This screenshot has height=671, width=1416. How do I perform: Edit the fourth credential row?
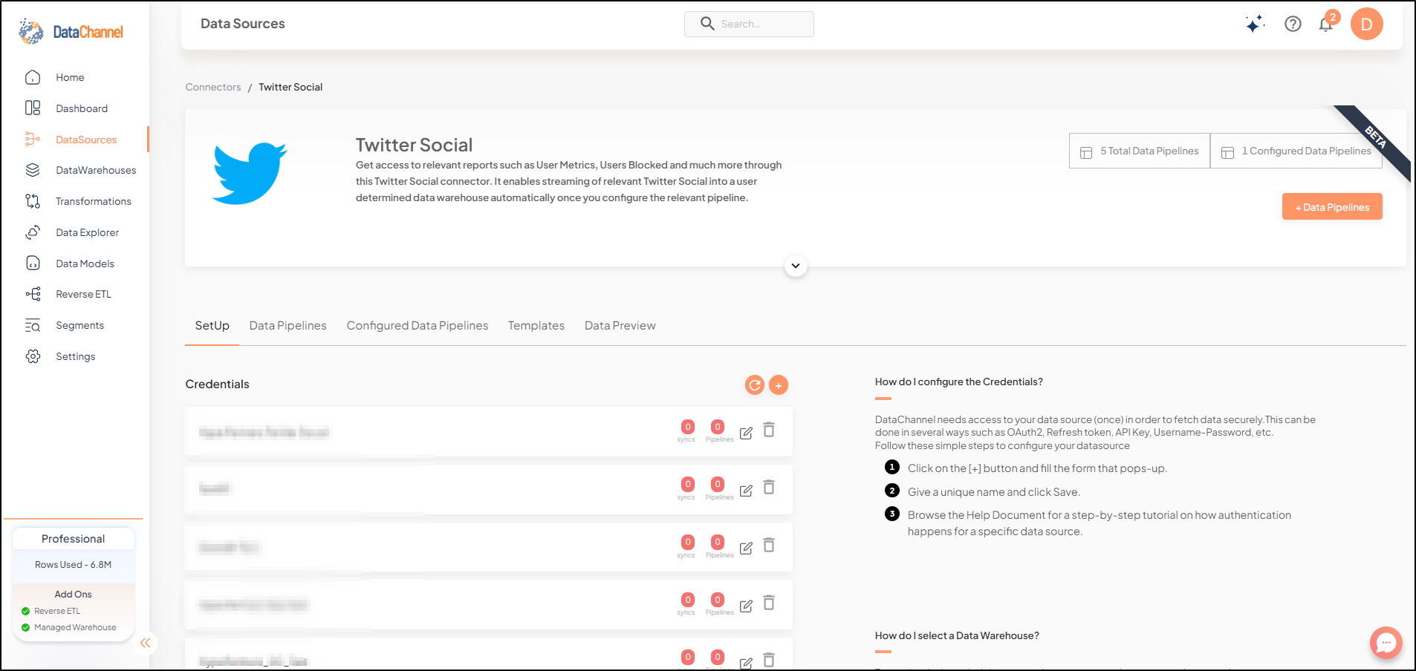click(746, 606)
